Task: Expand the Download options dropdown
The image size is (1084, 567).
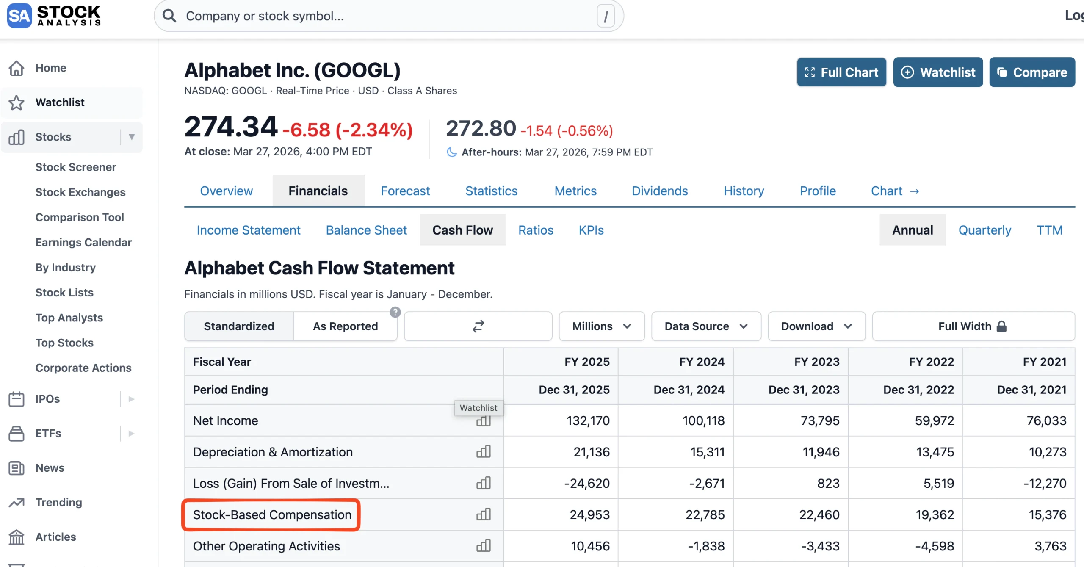Action: (x=816, y=326)
